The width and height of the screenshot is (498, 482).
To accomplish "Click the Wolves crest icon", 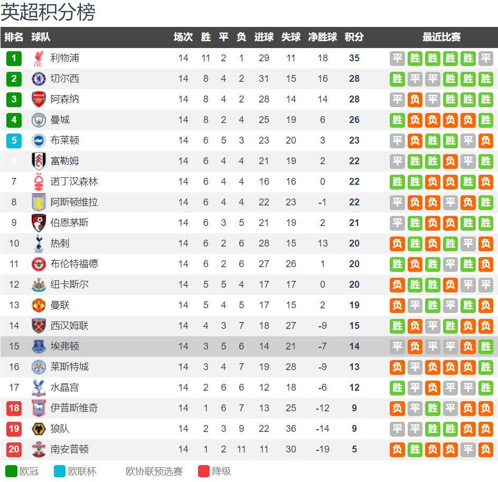I will point(39,429).
